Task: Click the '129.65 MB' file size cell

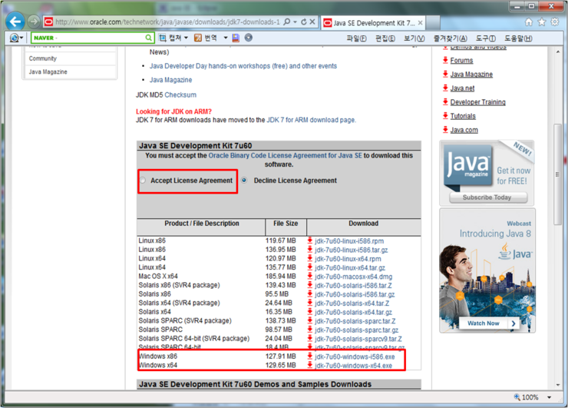Action: (x=280, y=365)
